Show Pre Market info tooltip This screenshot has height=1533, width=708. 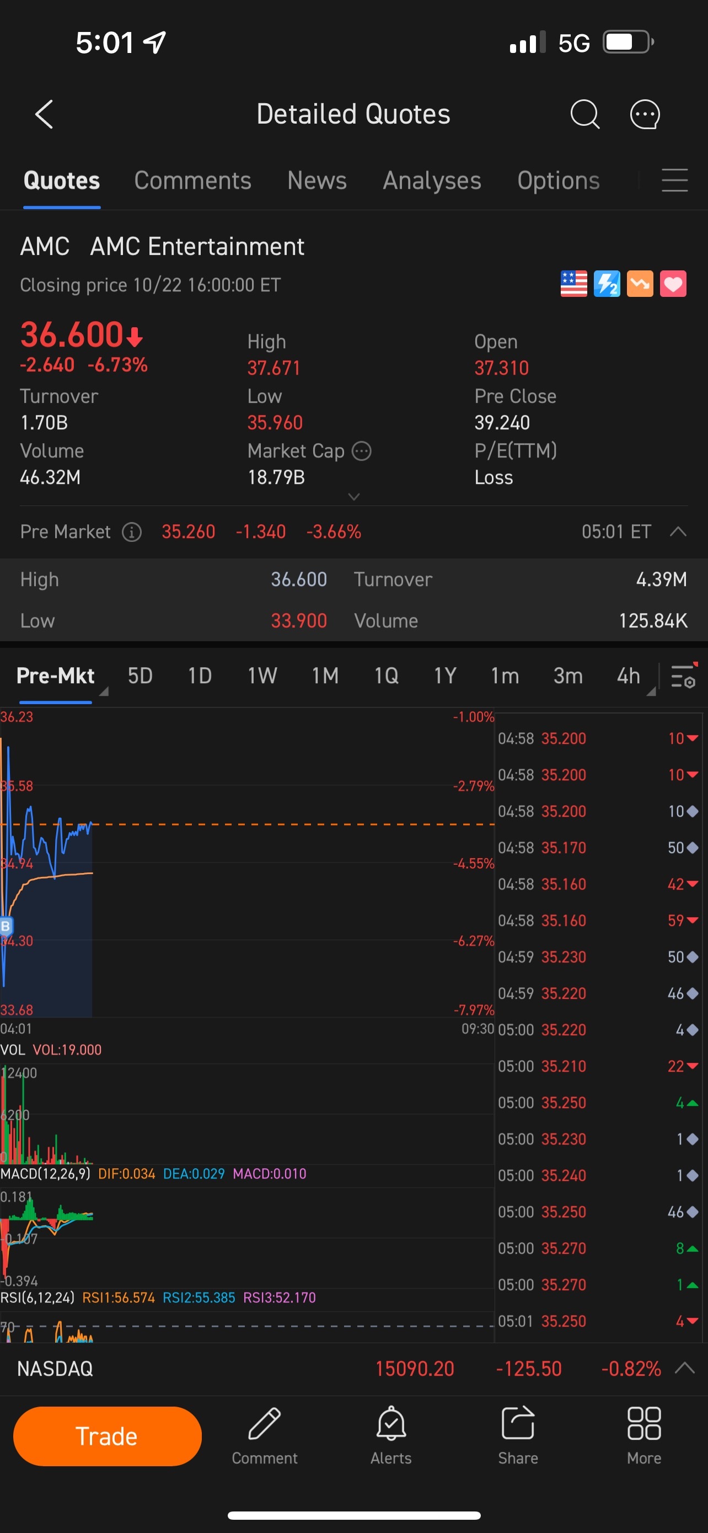click(x=132, y=532)
